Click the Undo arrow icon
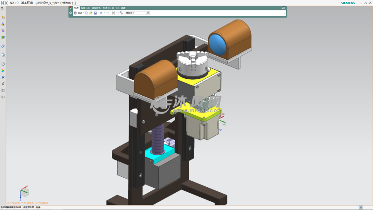Image resolution: width=373 pixels, height=210 pixels. pos(101,13)
